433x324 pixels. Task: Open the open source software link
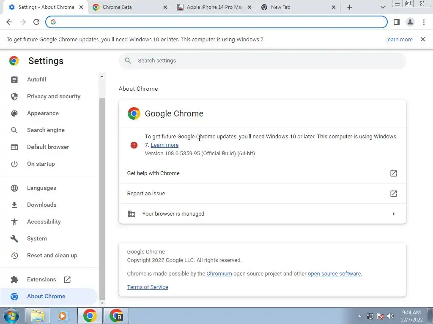[x=334, y=273]
